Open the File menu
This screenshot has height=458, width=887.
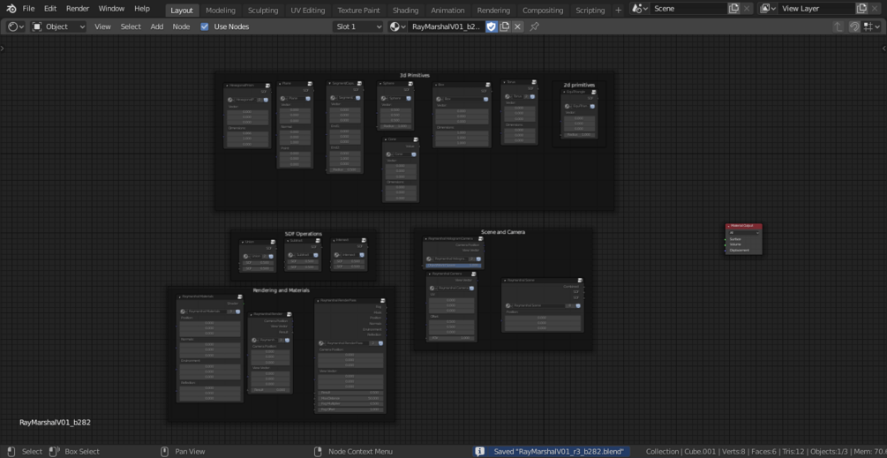(28, 9)
